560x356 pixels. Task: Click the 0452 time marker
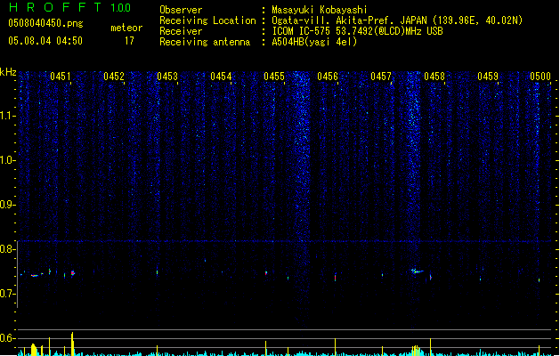click(x=114, y=76)
